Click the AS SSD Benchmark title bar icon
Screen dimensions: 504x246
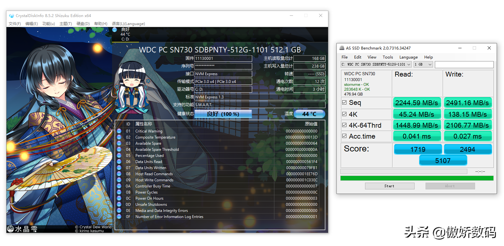342,48
